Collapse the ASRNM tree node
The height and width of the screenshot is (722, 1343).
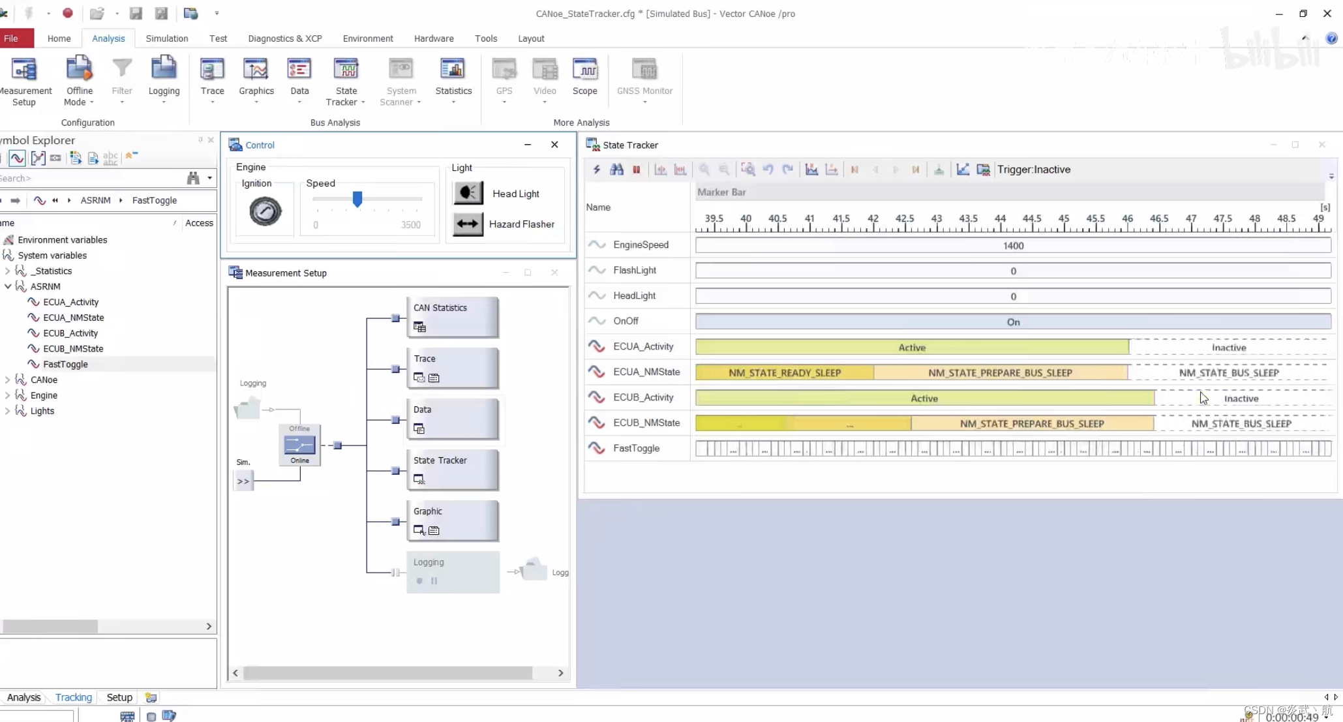pos(8,286)
